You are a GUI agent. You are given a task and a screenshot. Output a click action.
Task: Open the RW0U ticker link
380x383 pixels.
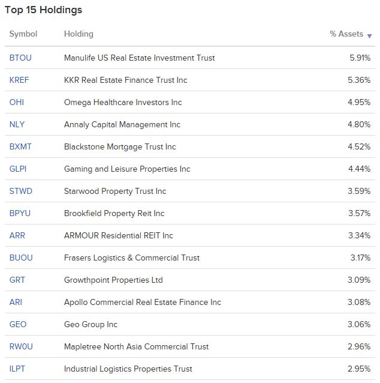(x=21, y=346)
